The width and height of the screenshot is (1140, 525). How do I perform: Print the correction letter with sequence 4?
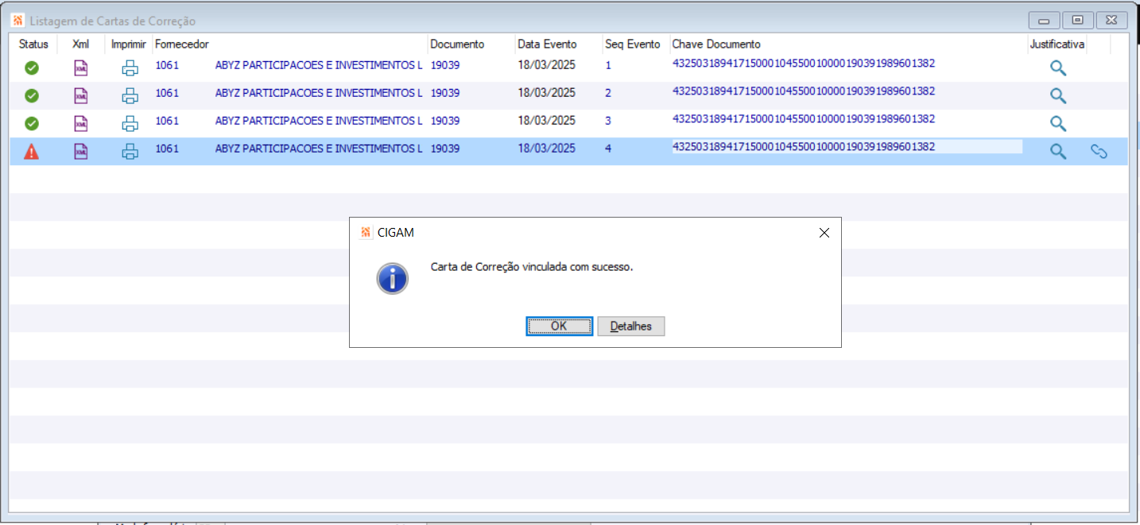[x=130, y=152]
